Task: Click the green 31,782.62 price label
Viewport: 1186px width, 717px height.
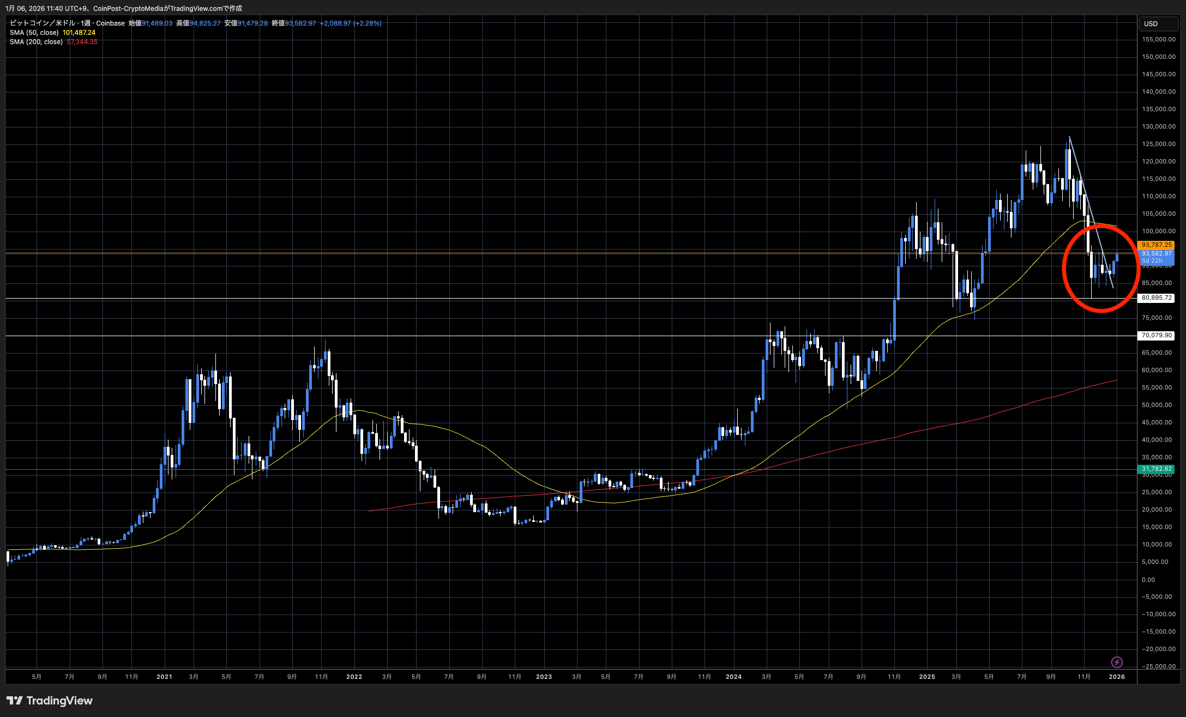Action: point(1156,469)
